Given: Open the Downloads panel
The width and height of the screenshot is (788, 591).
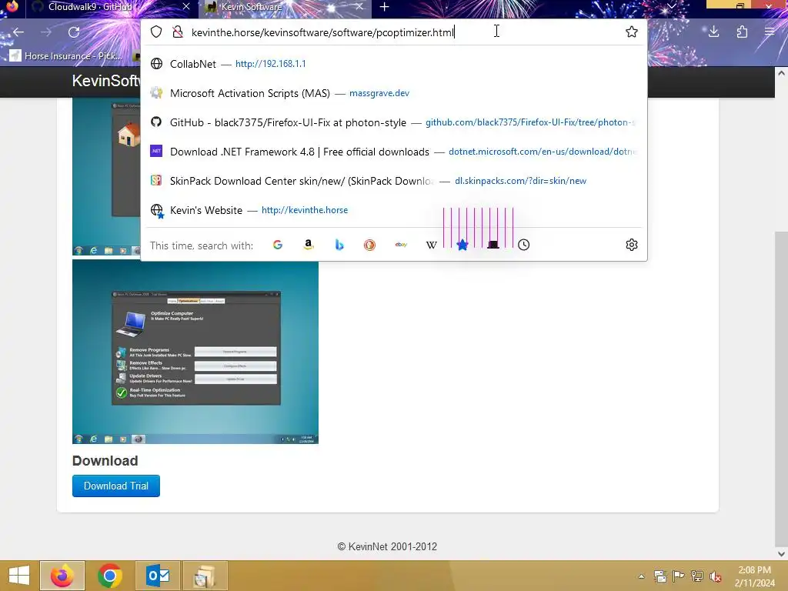Looking at the screenshot, I should (x=713, y=32).
